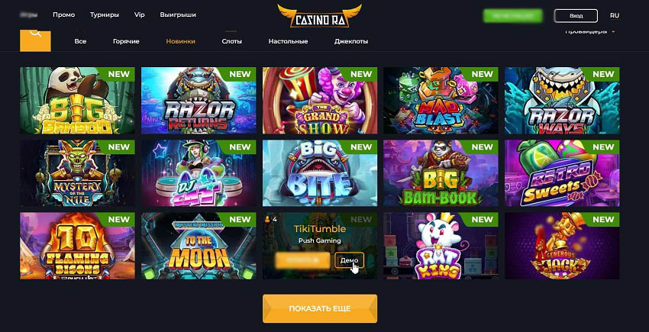The width and height of the screenshot is (649, 332).
Task: Switch to the Слоты category tab
Action: (x=232, y=41)
